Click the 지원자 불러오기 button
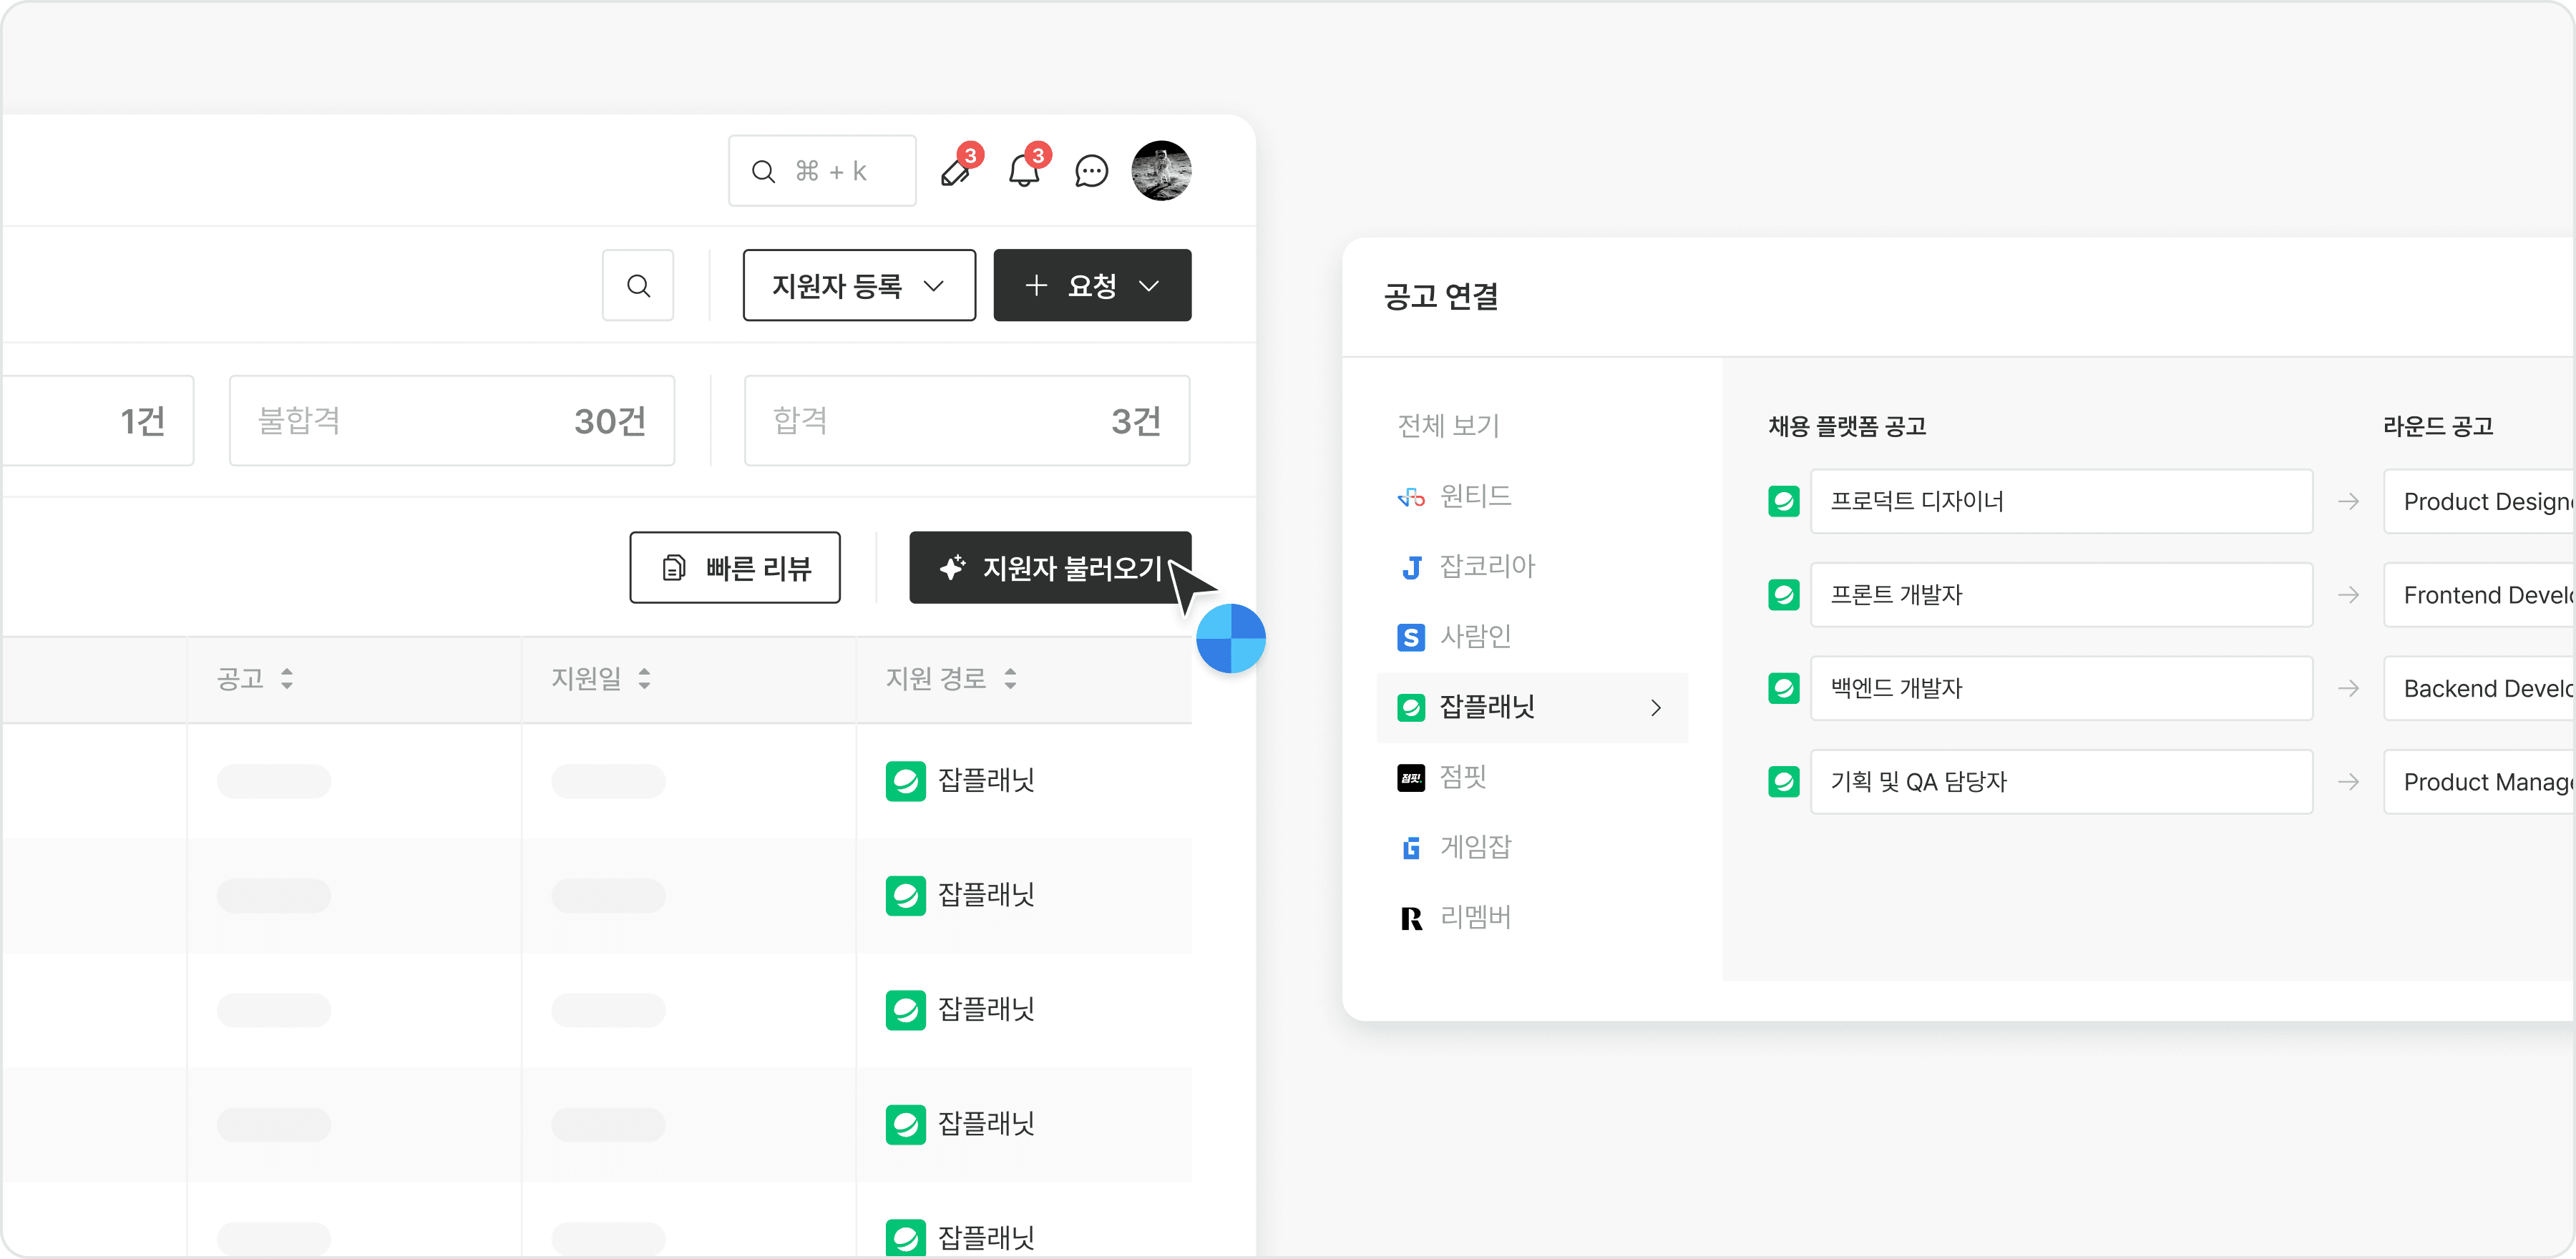Image resolution: width=2576 pixels, height=1259 pixels. tap(1050, 568)
